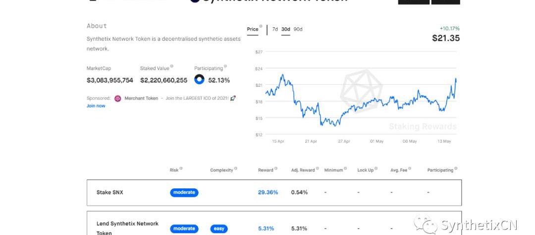Click info icon next to Risk header

(x=181, y=169)
